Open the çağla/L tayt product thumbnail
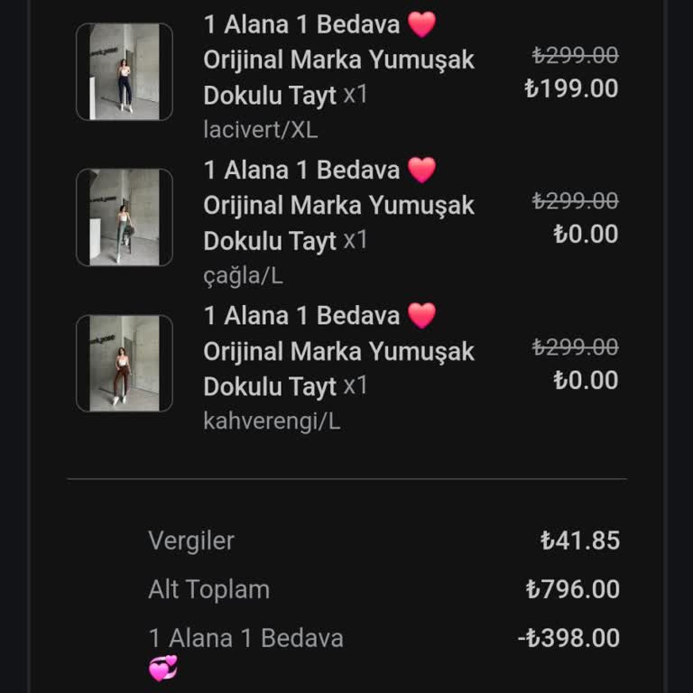693x693 pixels. tap(125, 217)
